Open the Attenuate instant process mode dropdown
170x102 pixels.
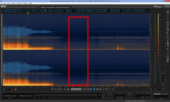87,89
